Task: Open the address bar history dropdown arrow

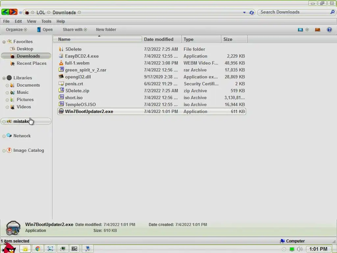Action: (244, 13)
